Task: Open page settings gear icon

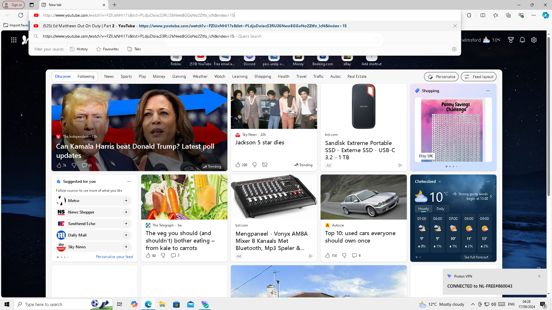Action: 534,40
